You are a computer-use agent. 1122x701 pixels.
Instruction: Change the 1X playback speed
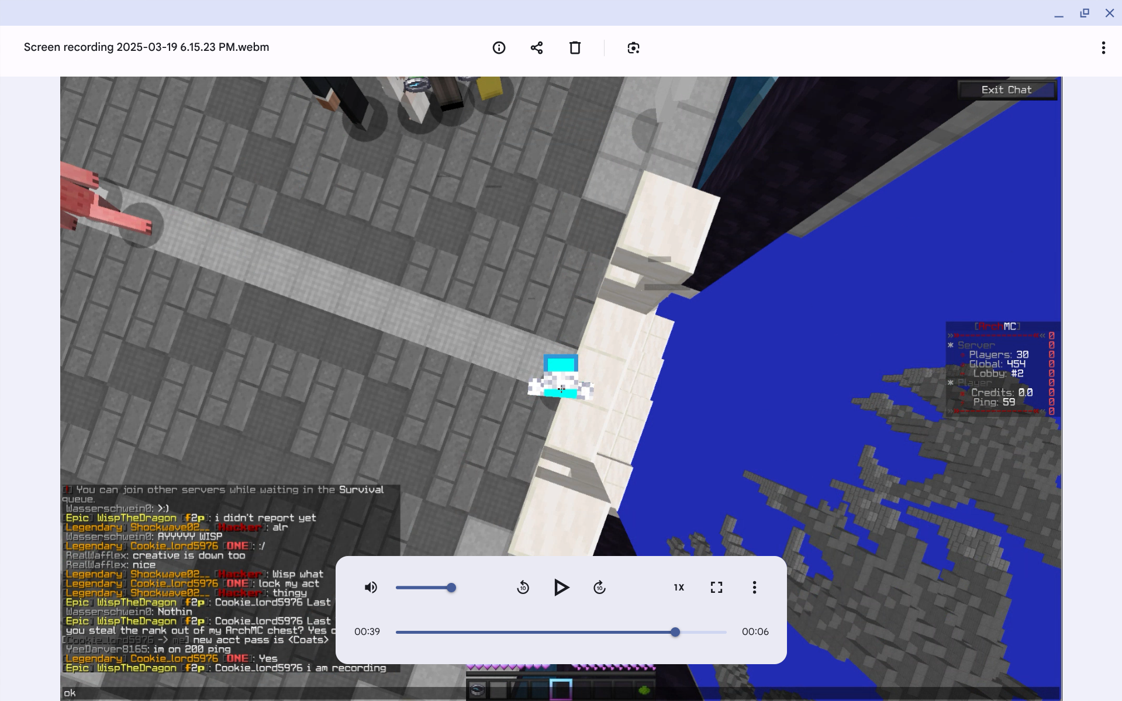679,588
